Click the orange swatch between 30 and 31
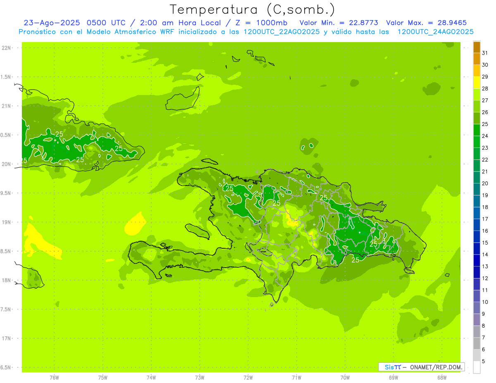Screen dimensions: 496x383 pos(477,59)
